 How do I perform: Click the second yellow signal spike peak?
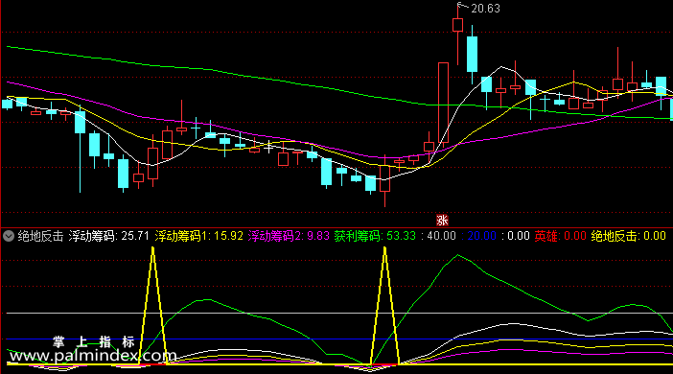(385, 248)
